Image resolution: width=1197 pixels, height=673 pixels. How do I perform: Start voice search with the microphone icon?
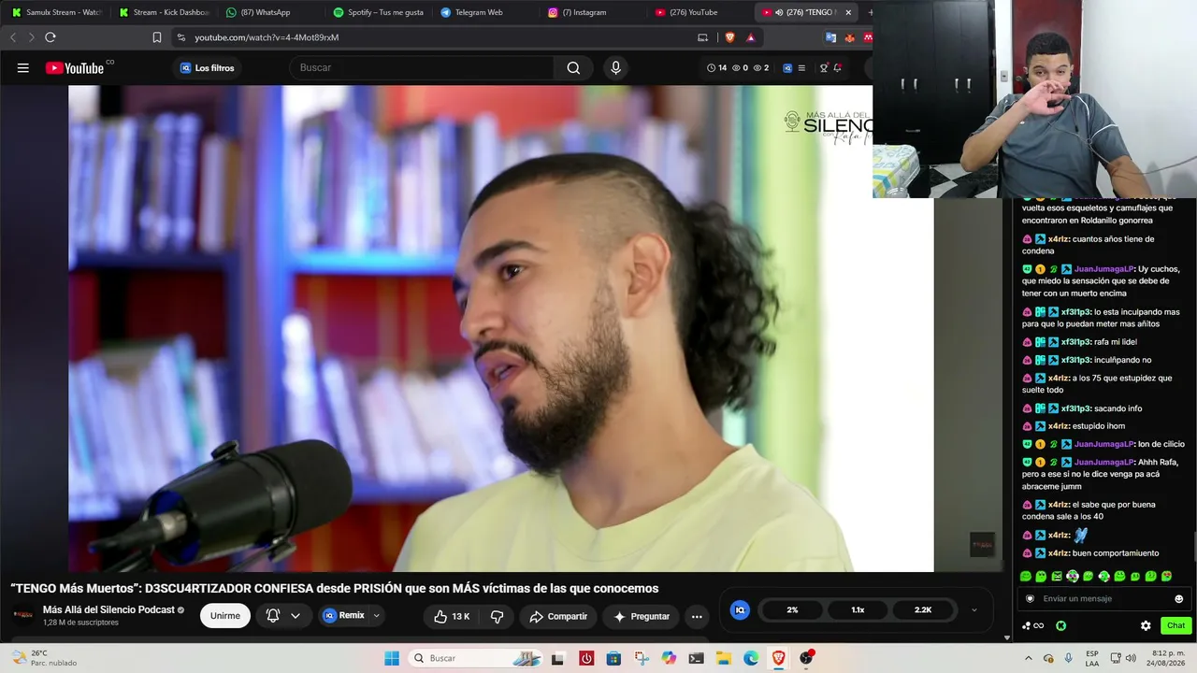click(615, 67)
